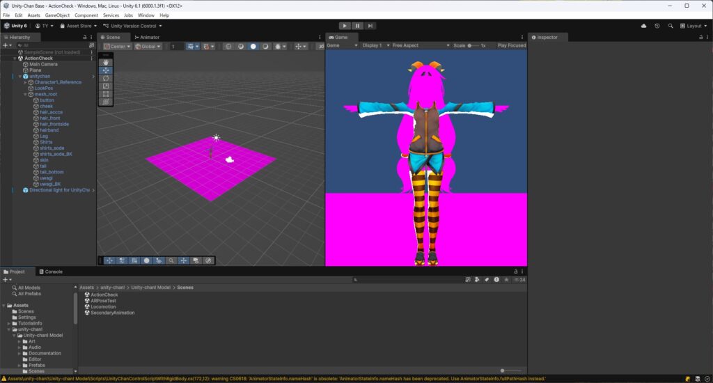This screenshot has width=713, height=383.
Task: Click the Pause button in the toolbar
Action: [357, 26]
